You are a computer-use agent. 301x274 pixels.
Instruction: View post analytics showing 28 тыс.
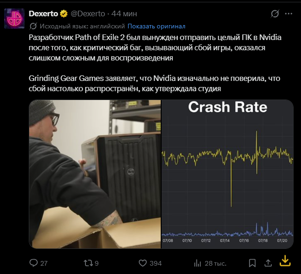(x=210, y=263)
